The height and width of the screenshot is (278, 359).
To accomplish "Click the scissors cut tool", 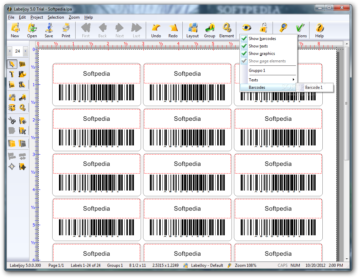I will (x=12, y=120).
